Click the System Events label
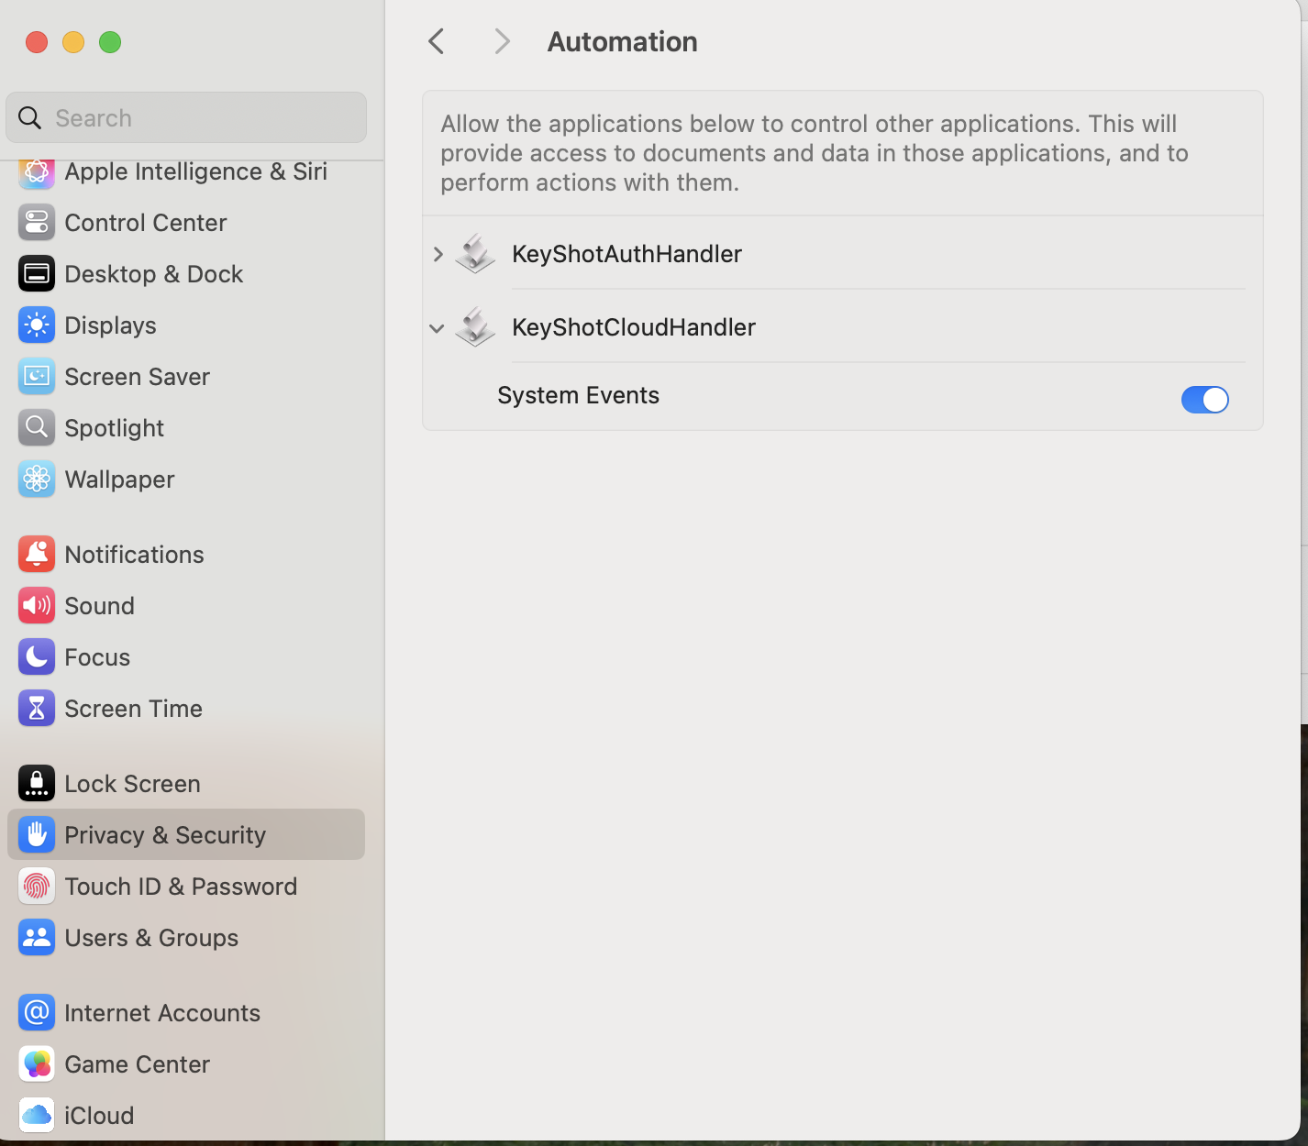The image size is (1308, 1146). tap(578, 395)
